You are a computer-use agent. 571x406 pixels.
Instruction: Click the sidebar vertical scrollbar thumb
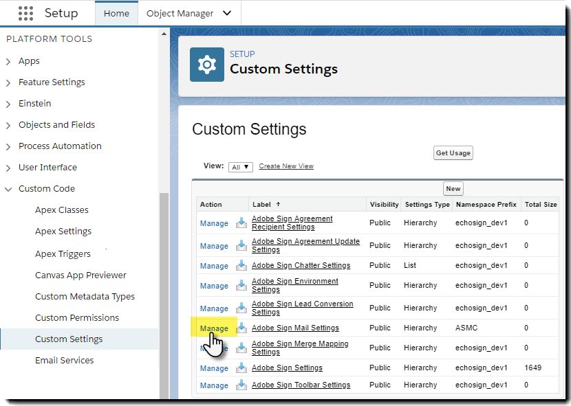(164, 295)
